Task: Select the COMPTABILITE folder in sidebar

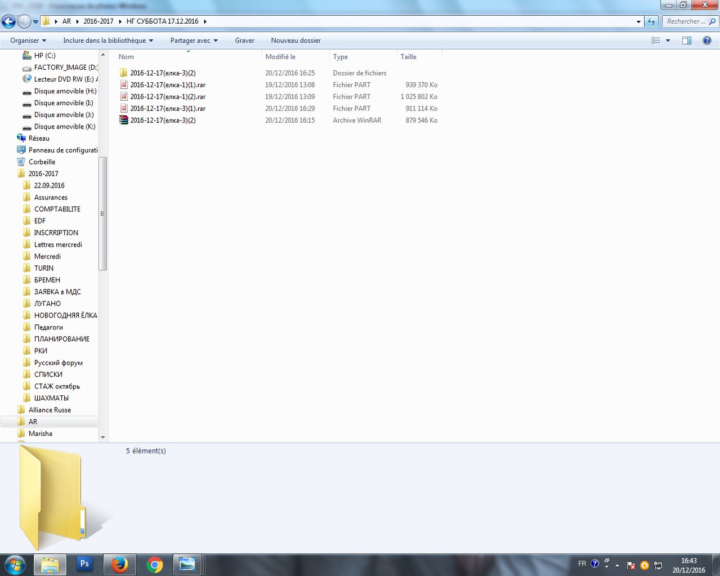Action: [x=57, y=209]
